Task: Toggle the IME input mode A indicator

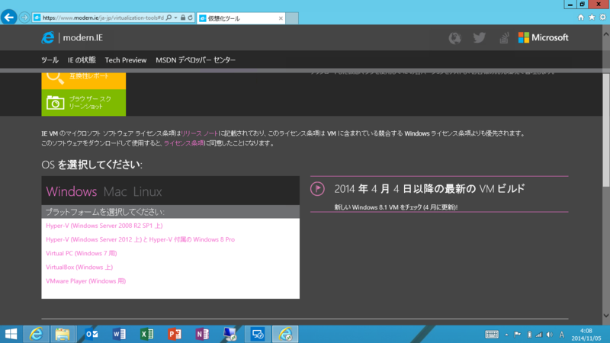Action: (x=562, y=335)
